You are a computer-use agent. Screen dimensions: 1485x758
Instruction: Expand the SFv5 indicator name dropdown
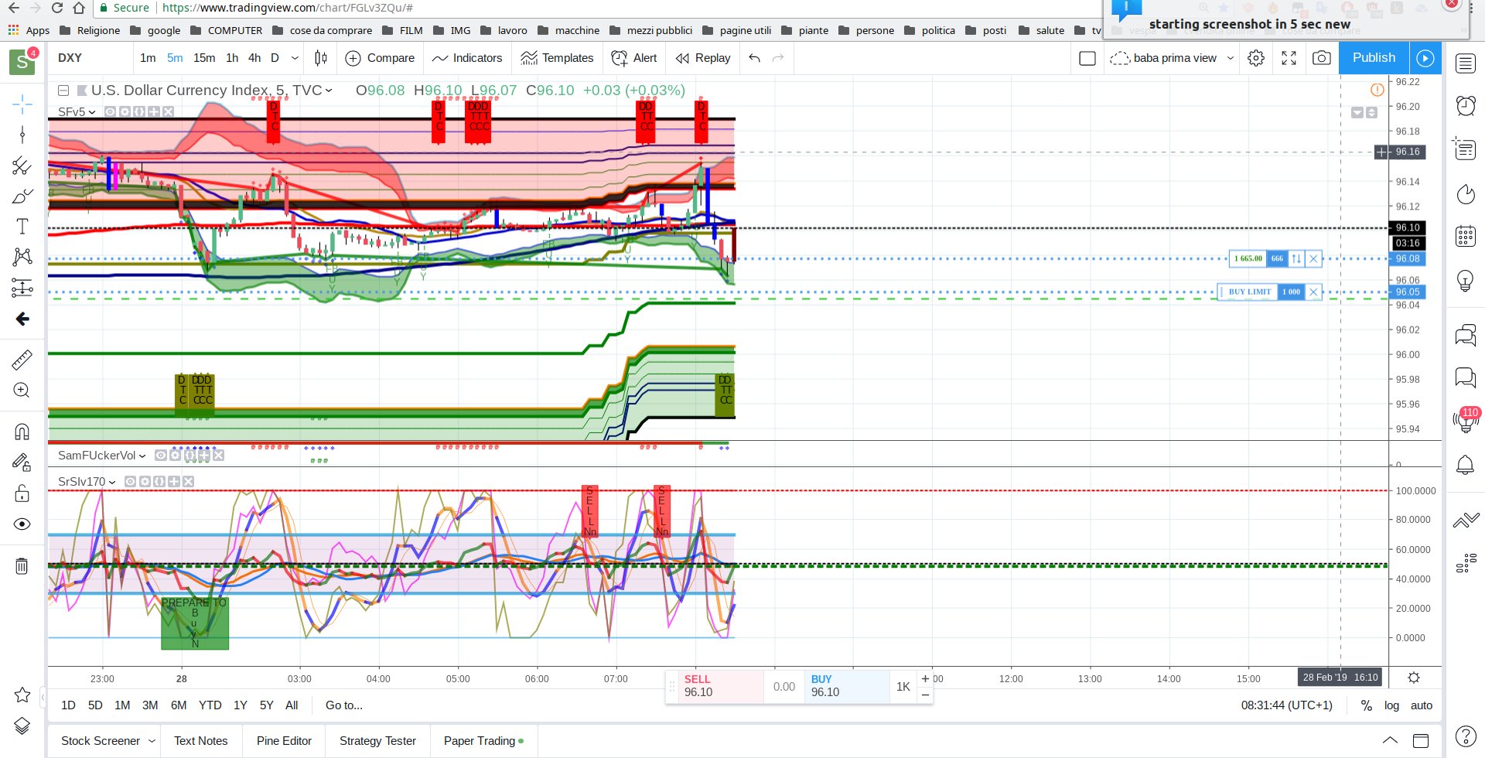(x=92, y=112)
